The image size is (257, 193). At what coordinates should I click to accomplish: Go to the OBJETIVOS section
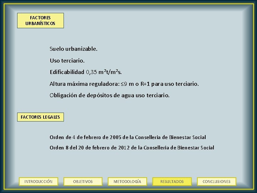(x=83, y=182)
